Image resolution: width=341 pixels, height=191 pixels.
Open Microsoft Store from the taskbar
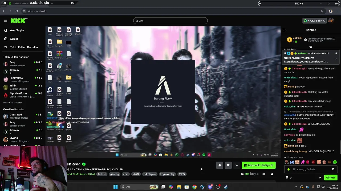click(x=187, y=187)
